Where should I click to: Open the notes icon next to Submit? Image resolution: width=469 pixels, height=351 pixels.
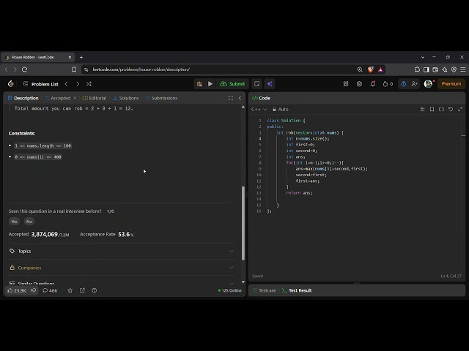[x=256, y=84]
